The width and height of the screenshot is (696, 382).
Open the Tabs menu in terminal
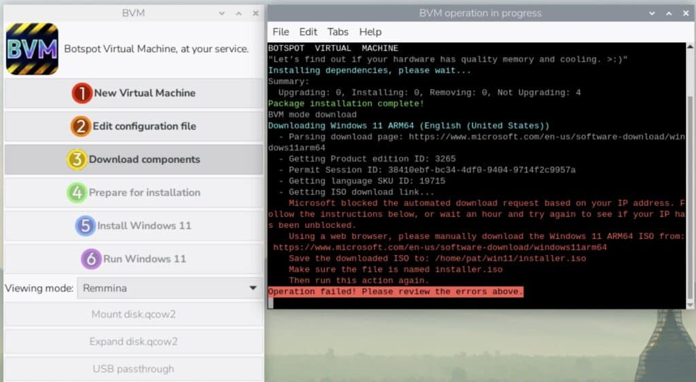(338, 32)
